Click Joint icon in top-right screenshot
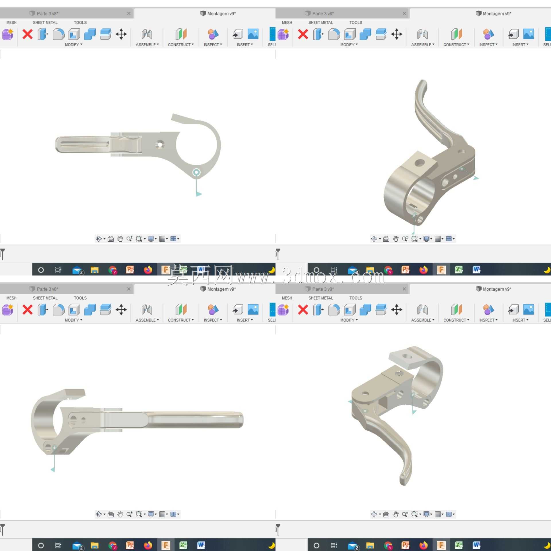 [x=422, y=34]
